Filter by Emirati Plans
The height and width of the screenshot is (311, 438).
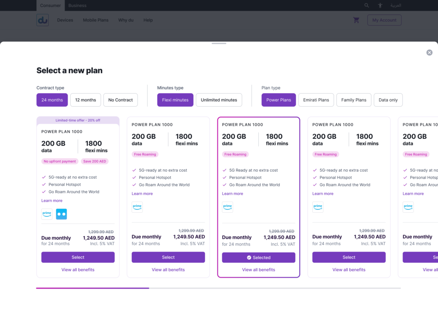pos(316,100)
